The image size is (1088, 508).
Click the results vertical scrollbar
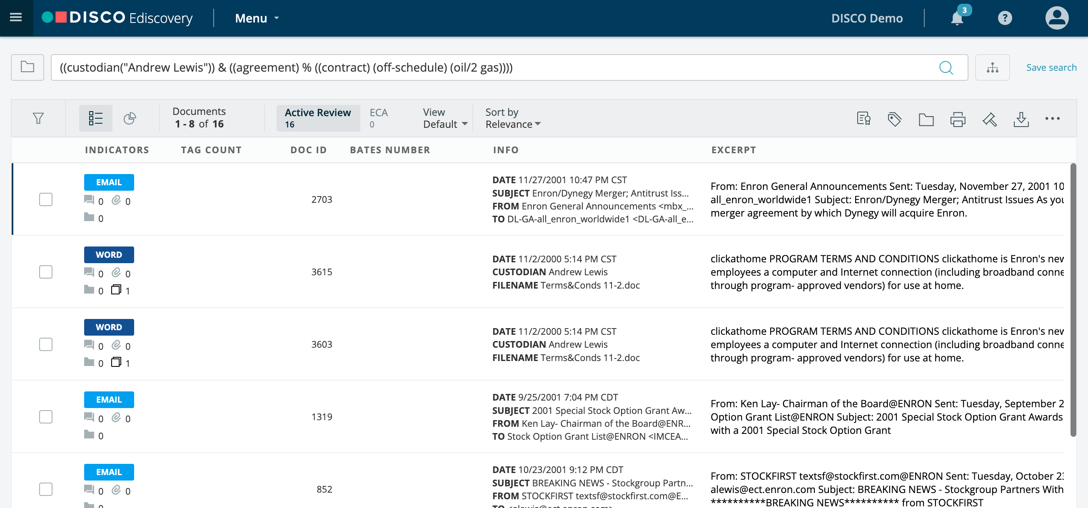1073,300
